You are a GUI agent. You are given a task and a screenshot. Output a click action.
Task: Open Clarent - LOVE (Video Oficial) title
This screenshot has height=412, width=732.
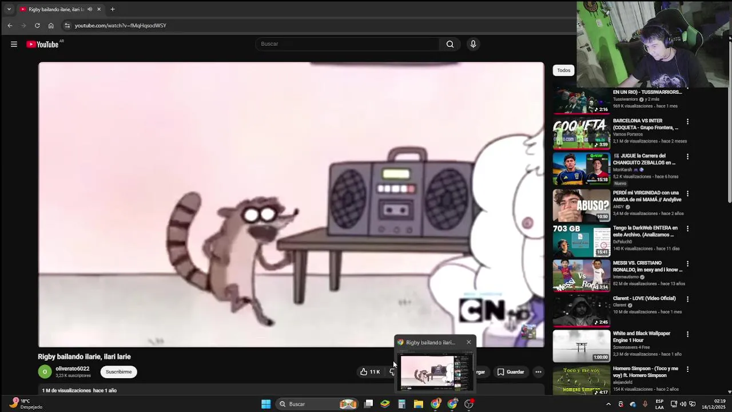(x=644, y=298)
